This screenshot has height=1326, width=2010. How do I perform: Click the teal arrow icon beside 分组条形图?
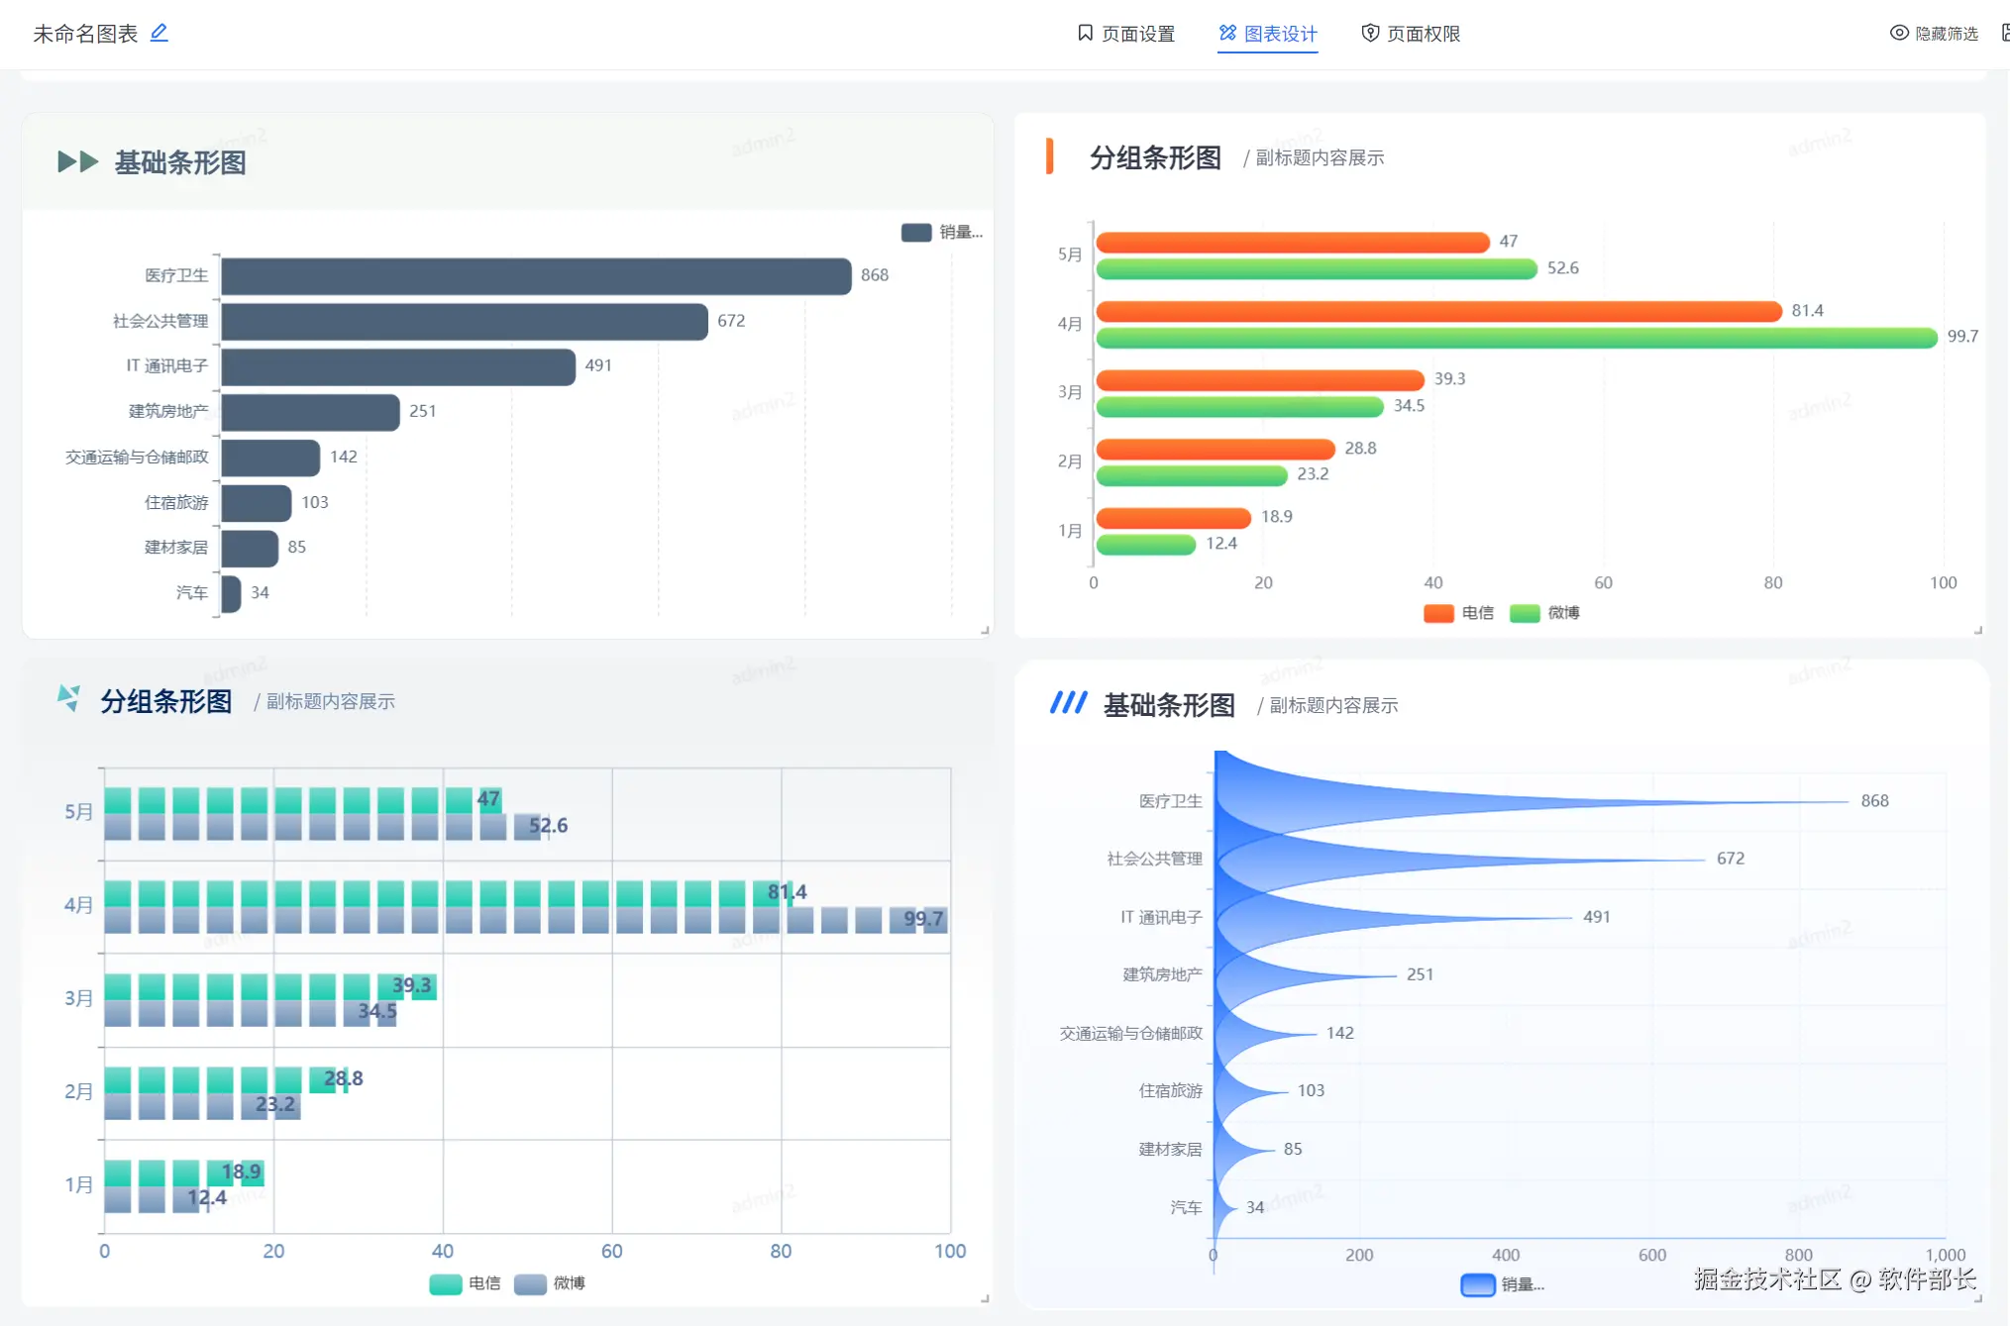pyautogui.click(x=68, y=698)
